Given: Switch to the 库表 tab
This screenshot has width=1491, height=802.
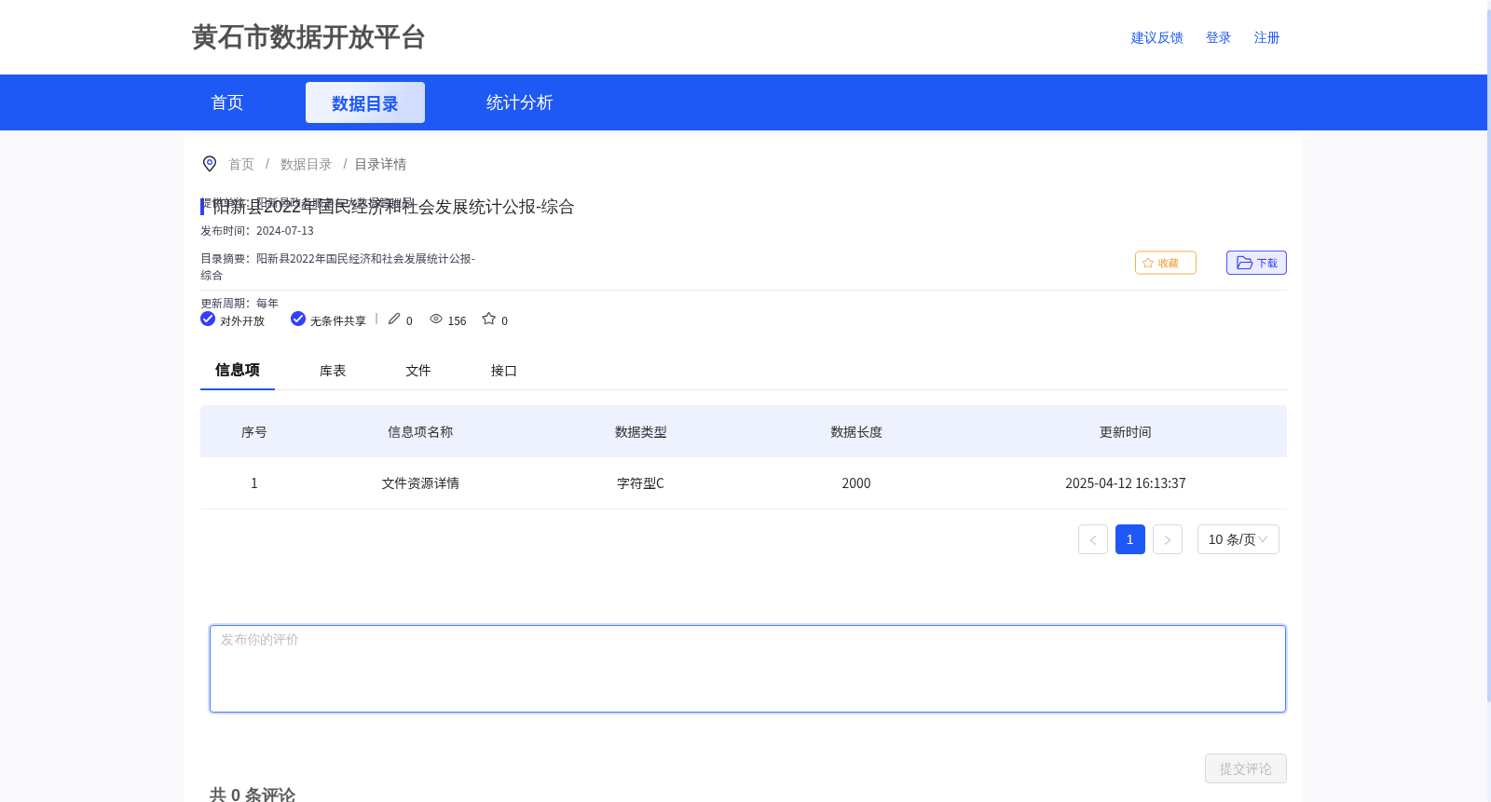Looking at the screenshot, I should click(333, 371).
